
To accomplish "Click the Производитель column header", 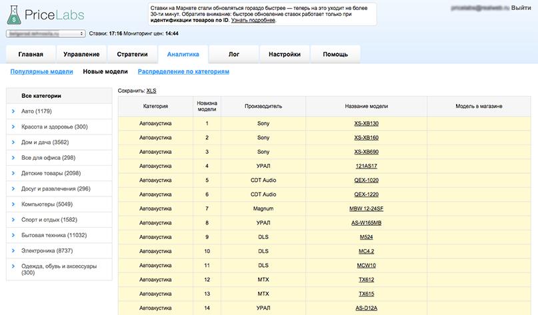I will click(263, 107).
